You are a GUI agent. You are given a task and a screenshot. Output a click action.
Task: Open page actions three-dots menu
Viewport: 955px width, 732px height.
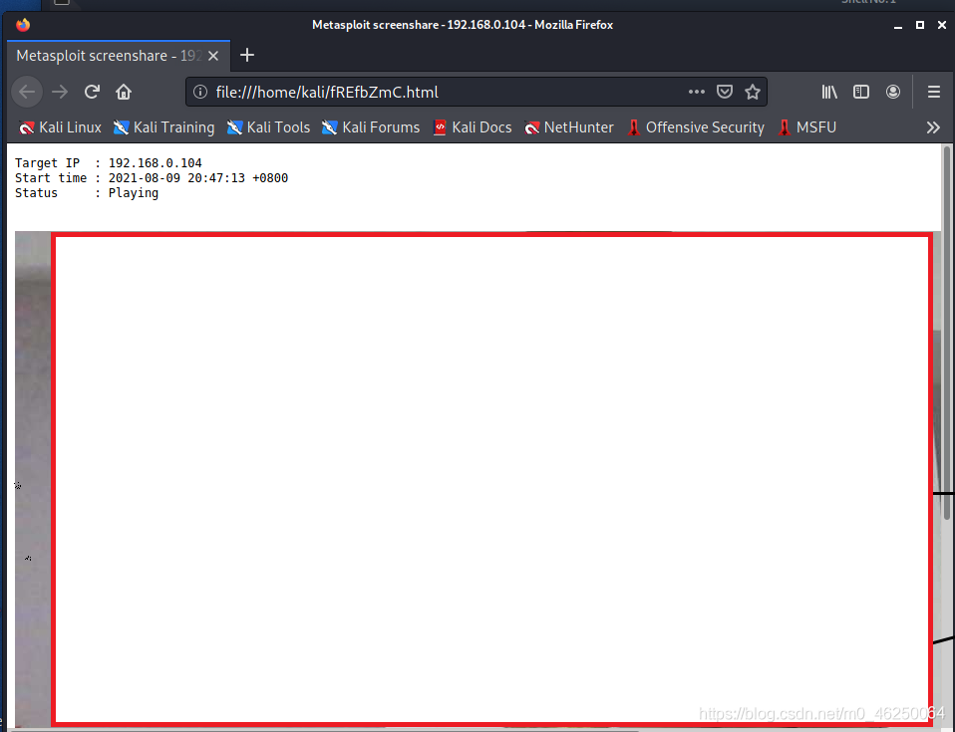coord(696,92)
